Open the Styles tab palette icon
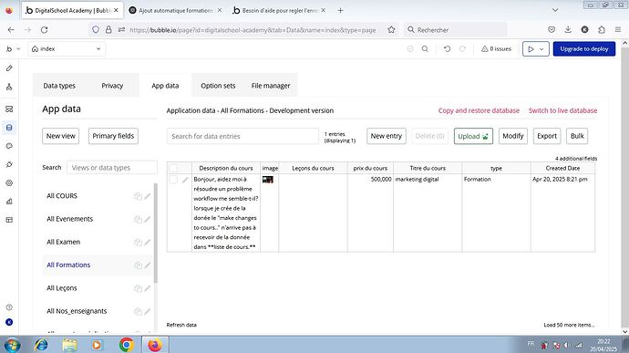629x353 pixels. [9, 146]
